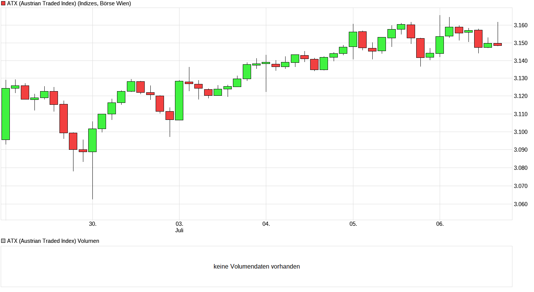The width and height of the screenshot is (534, 292).
Task: Click the keine Volumendaten vorhanden message
Action: pos(257,266)
